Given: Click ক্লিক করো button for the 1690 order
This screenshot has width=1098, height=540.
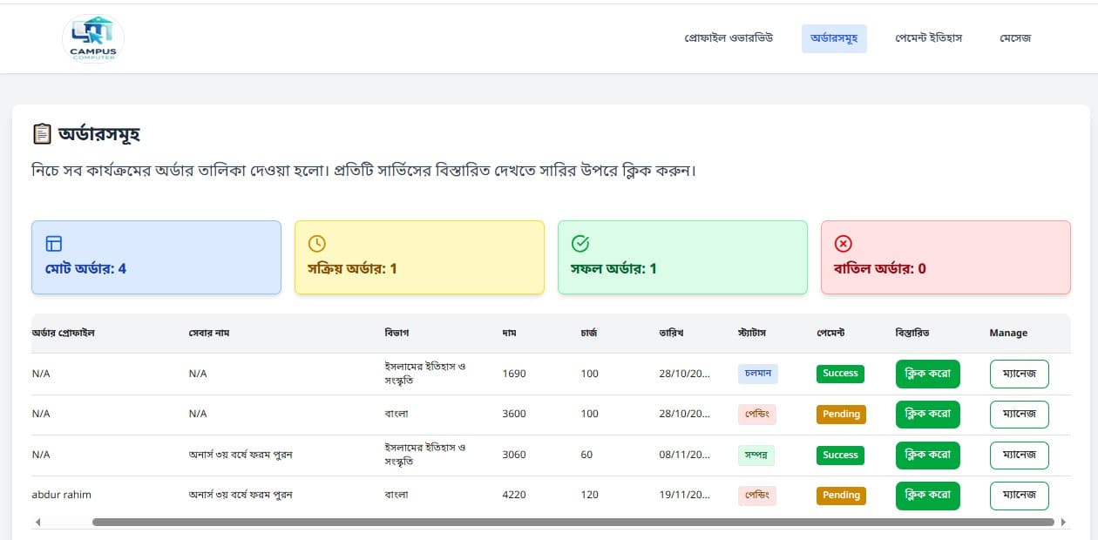Looking at the screenshot, I should click(x=927, y=374).
